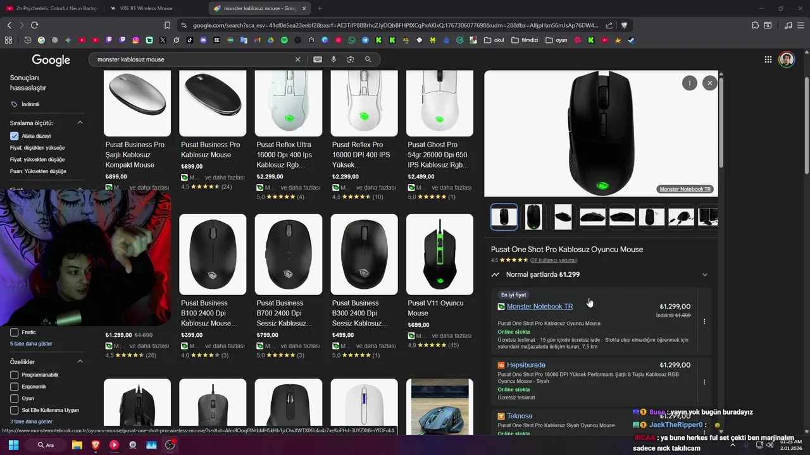Viewport: 810px width, 455px height.
Task: Open the Teknosa offer
Action: click(520, 416)
